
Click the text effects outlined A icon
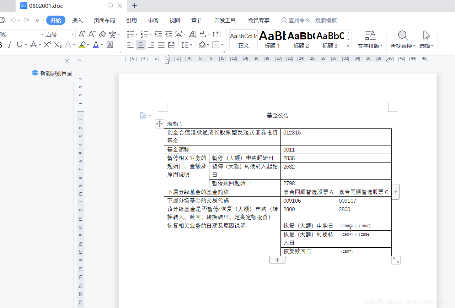[68, 45]
